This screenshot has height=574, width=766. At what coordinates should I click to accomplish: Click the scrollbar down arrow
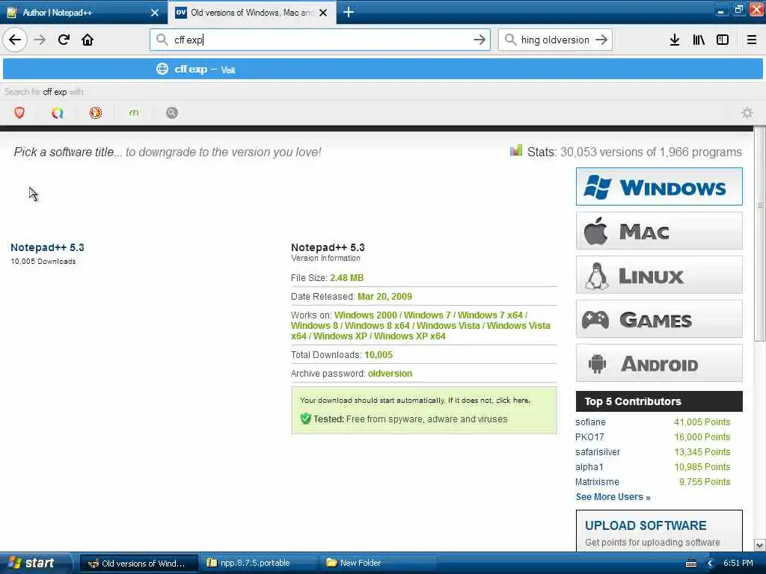[760, 545]
